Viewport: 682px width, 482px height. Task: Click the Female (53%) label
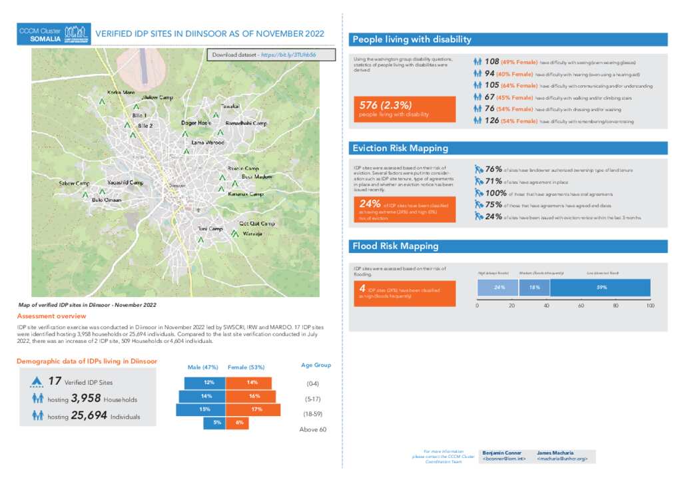(246, 367)
